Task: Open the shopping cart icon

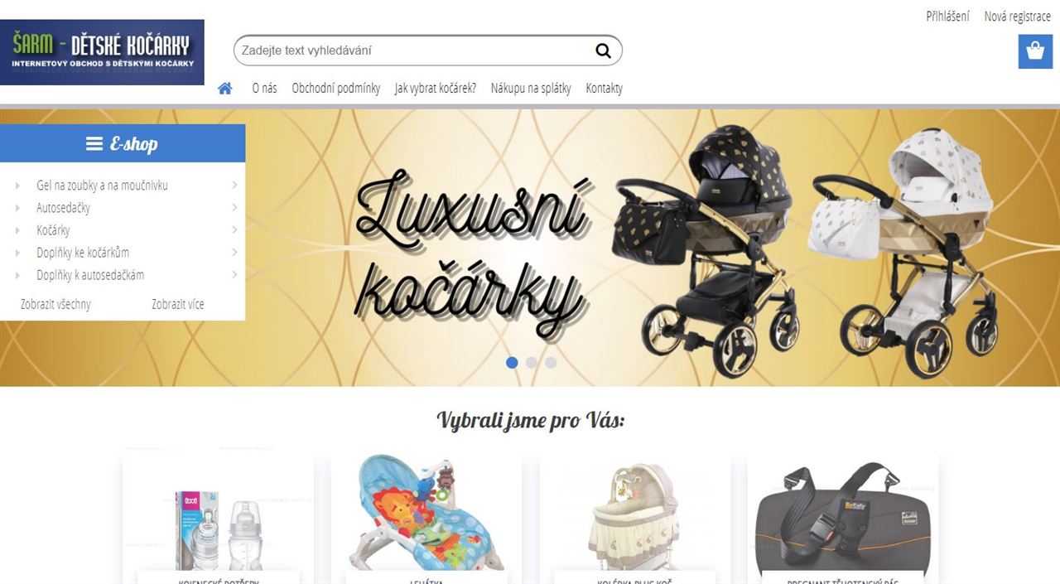Action: coord(1035,51)
